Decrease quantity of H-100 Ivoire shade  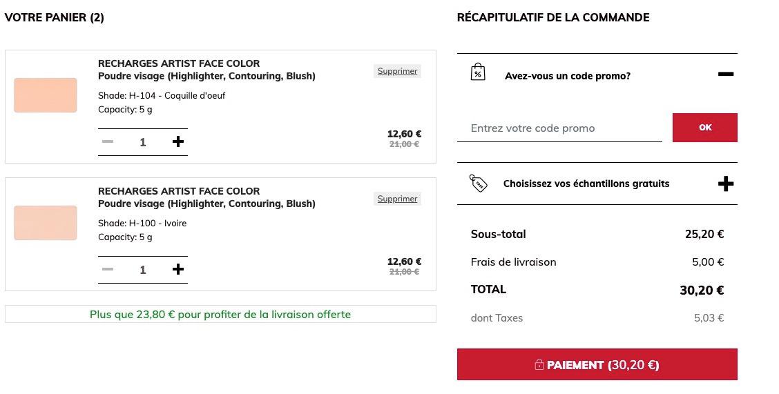tap(108, 269)
